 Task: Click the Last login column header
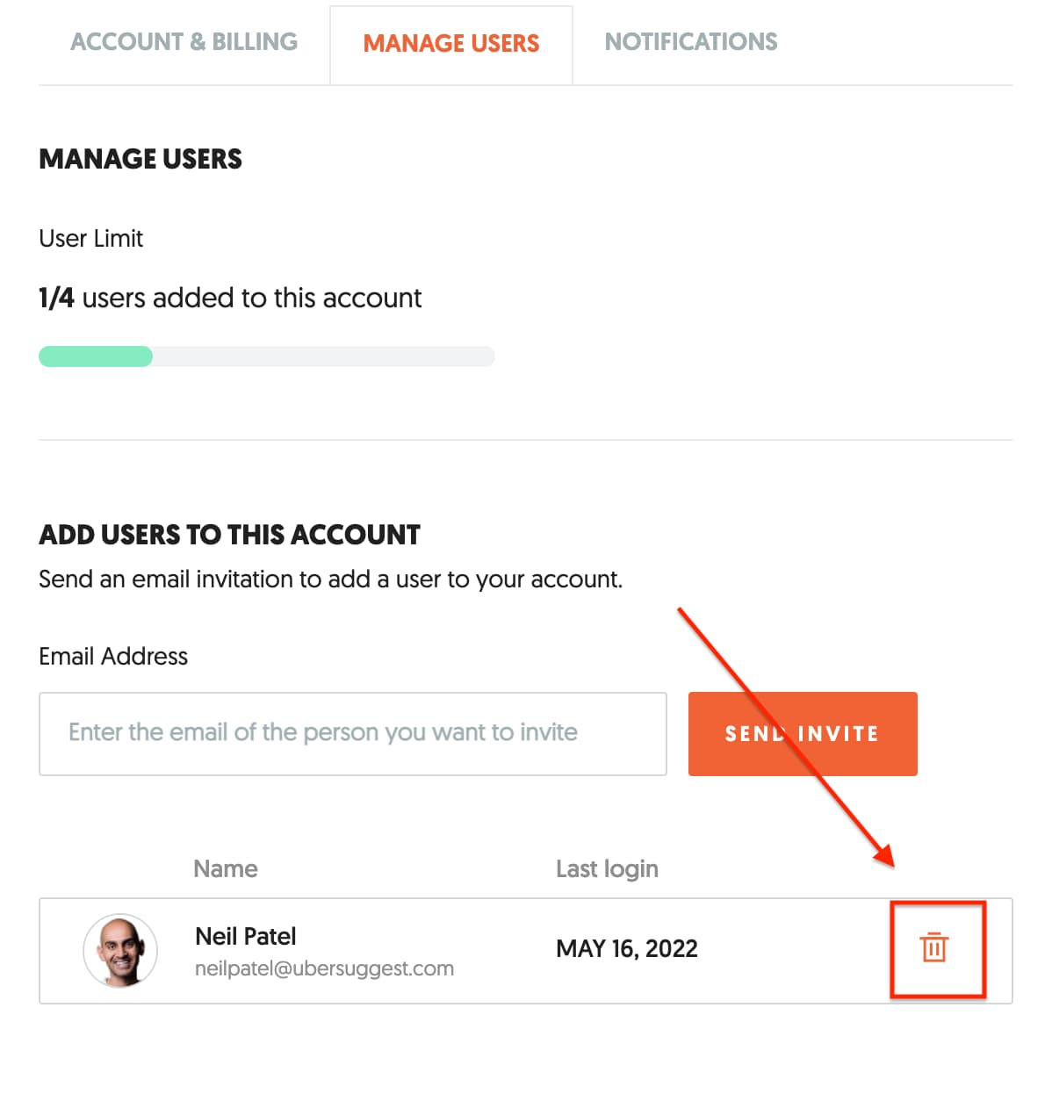tap(607, 868)
